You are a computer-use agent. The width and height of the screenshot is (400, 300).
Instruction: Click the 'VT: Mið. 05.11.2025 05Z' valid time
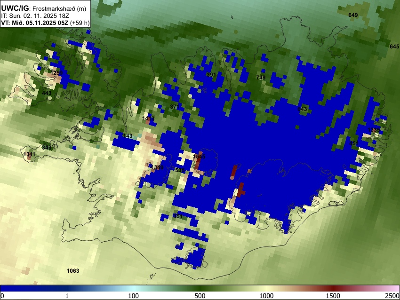pos(35,23)
